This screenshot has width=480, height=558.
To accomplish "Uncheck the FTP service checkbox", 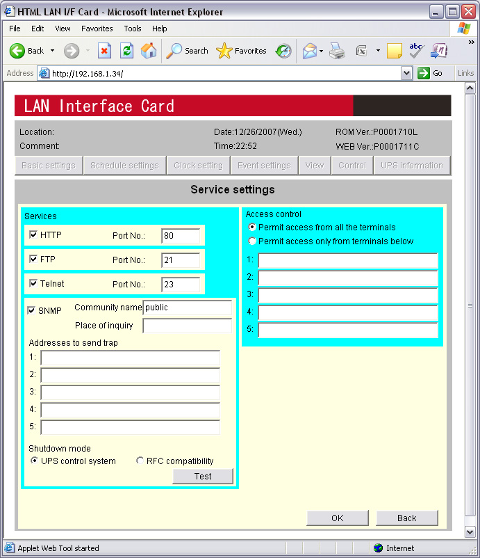I will (33, 259).
